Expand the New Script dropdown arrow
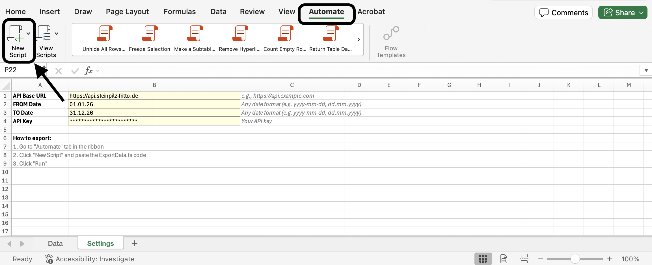Screen dimensions: 652x265 coord(28,34)
